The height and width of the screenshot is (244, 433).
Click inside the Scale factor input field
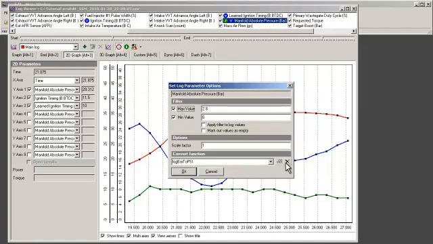click(246, 146)
